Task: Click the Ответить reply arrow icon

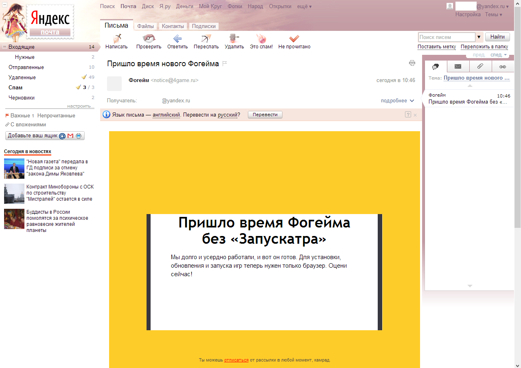Action: pyautogui.click(x=177, y=39)
